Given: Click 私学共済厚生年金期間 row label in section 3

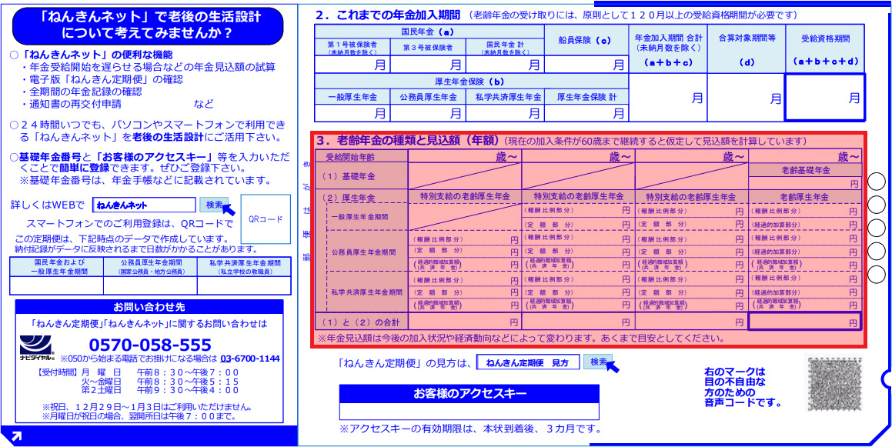Looking at the screenshot, I should [x=366, y=292].
